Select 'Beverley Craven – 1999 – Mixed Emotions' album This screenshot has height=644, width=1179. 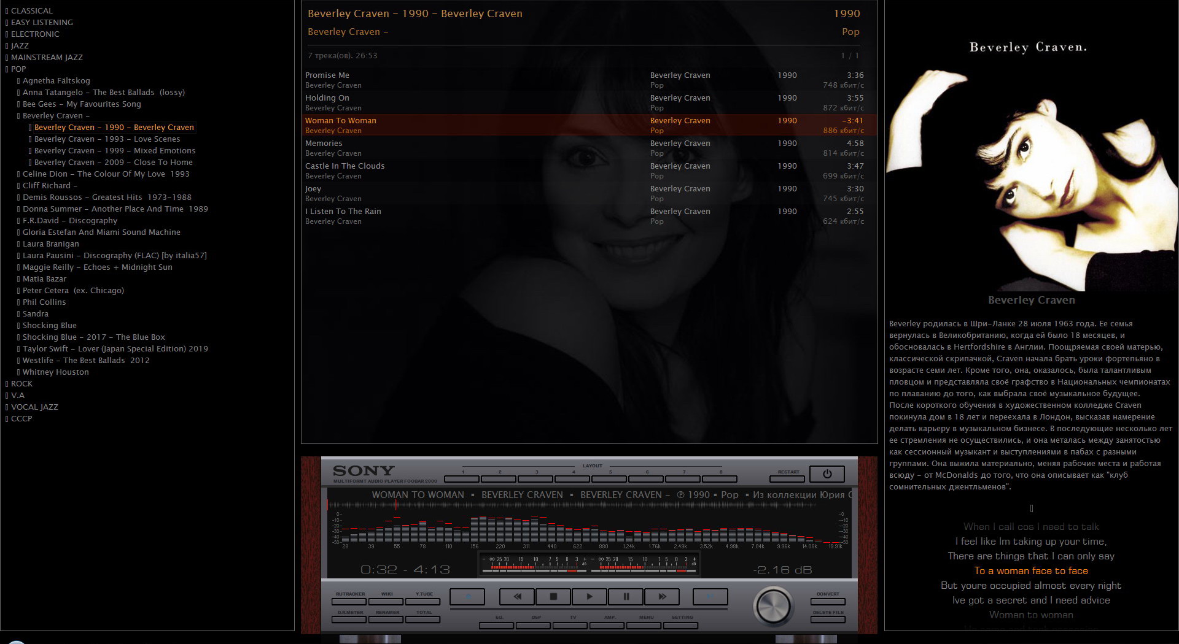115,151
